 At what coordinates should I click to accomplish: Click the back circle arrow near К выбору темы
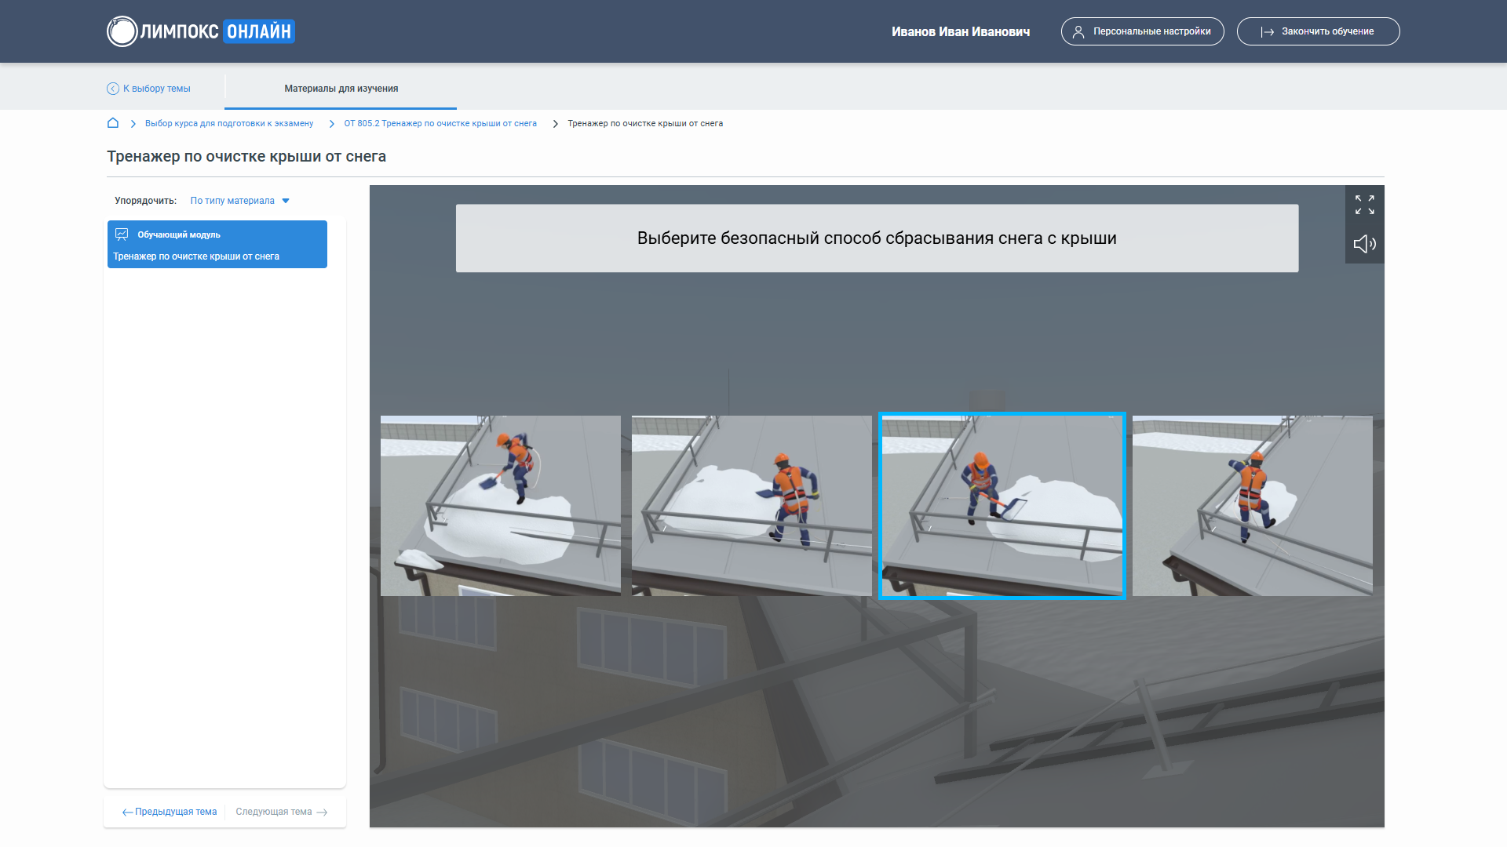pos(113,89)
